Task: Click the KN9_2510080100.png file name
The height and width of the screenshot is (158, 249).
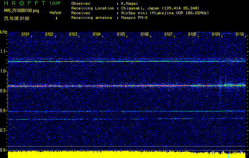Action: [21, 10]
